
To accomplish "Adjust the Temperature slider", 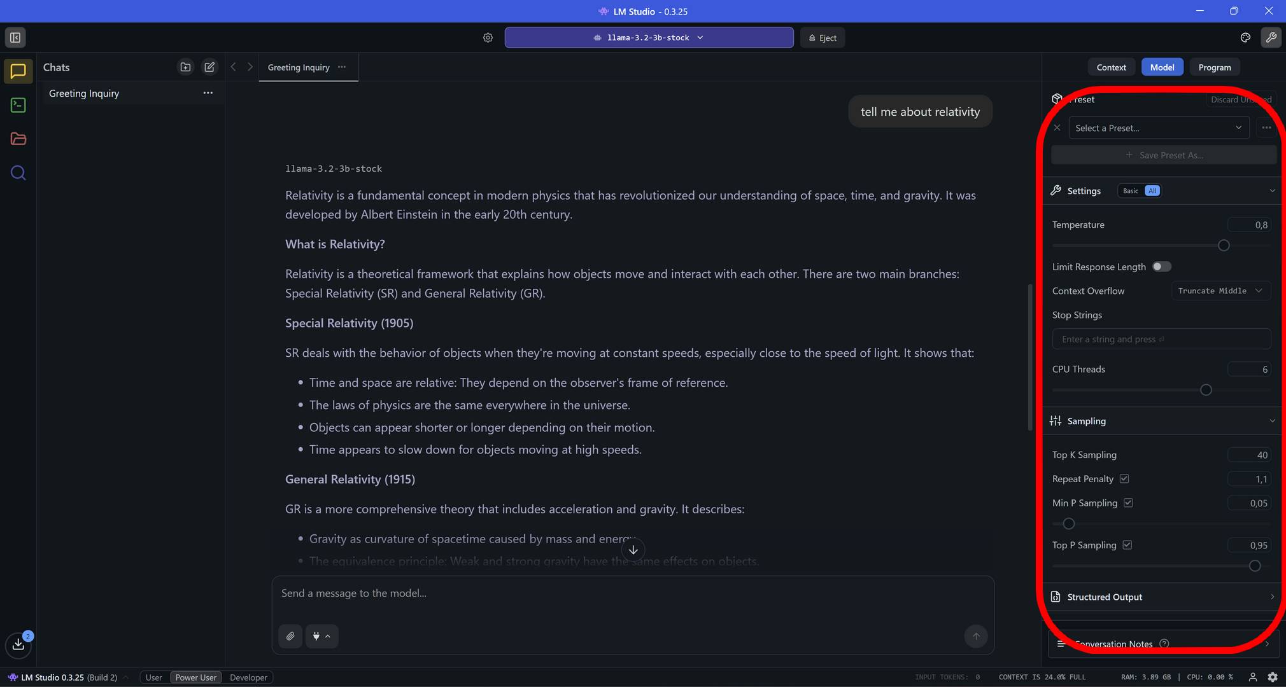I will pyautogui.click(x=1223, y=246).
